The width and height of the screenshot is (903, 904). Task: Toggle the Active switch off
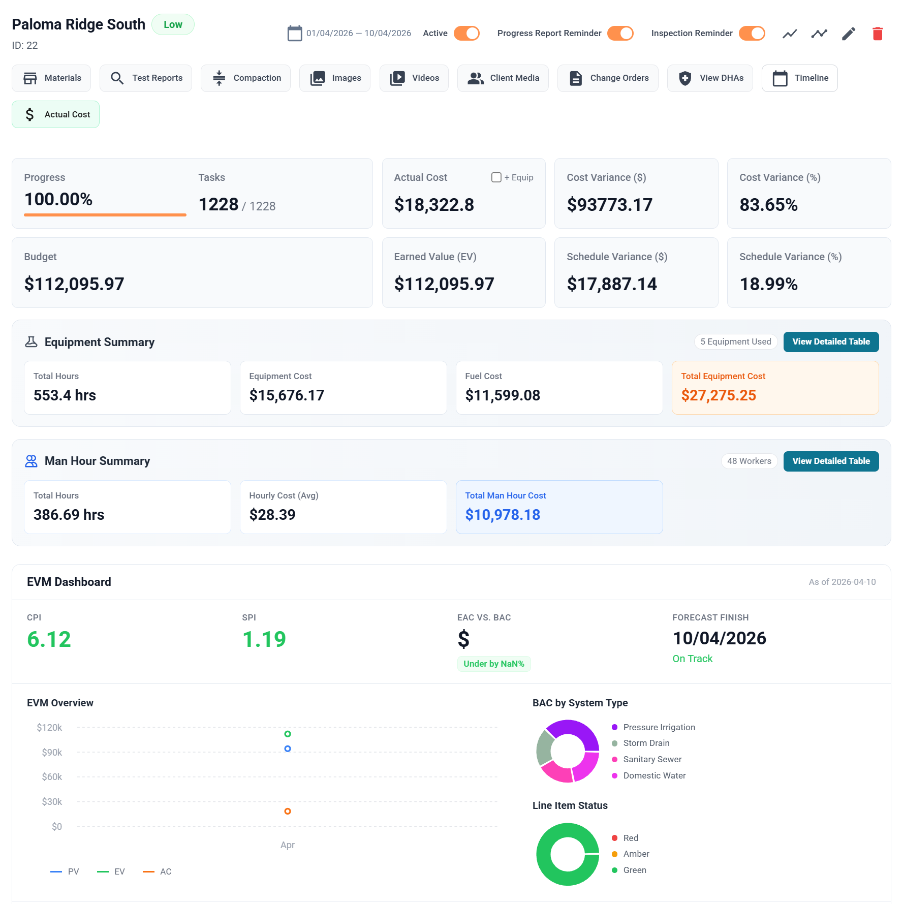pos(466,33)
